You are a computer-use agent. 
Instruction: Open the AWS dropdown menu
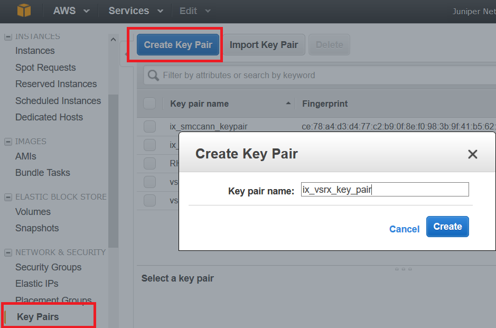71,11
